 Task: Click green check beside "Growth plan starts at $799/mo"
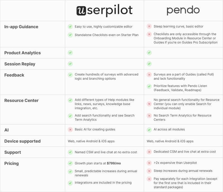click(70, 163)
